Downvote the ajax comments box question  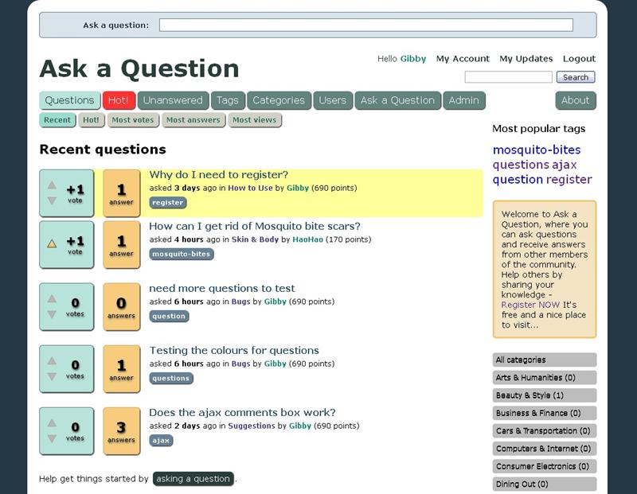(x=52, y=438)
